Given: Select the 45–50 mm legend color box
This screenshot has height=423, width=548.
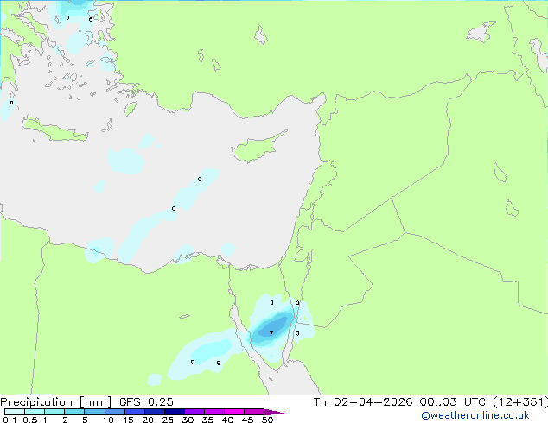Looking at the screenshot, I should (254, 412).
